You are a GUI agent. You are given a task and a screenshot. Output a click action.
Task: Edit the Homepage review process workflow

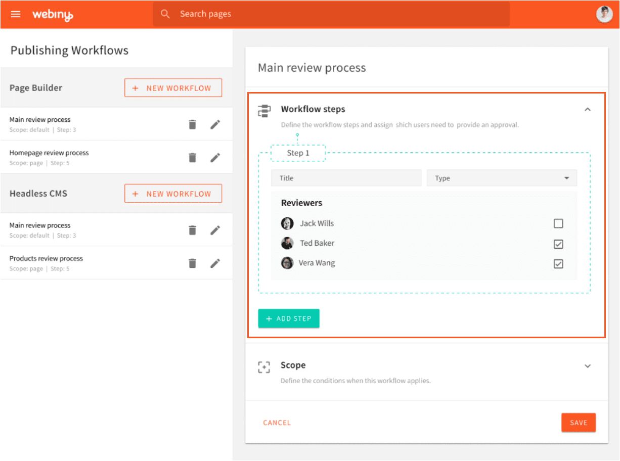215,158
